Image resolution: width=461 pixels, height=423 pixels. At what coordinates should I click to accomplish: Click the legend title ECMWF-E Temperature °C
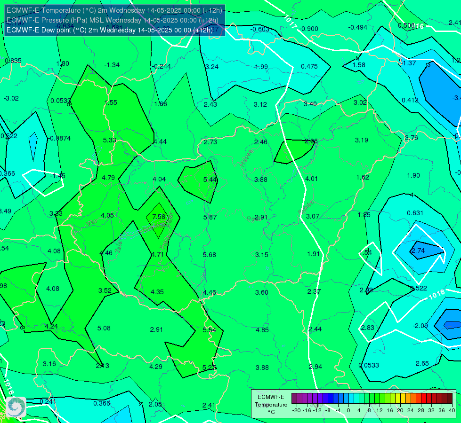pyautogui.click(x=271, y=405)
